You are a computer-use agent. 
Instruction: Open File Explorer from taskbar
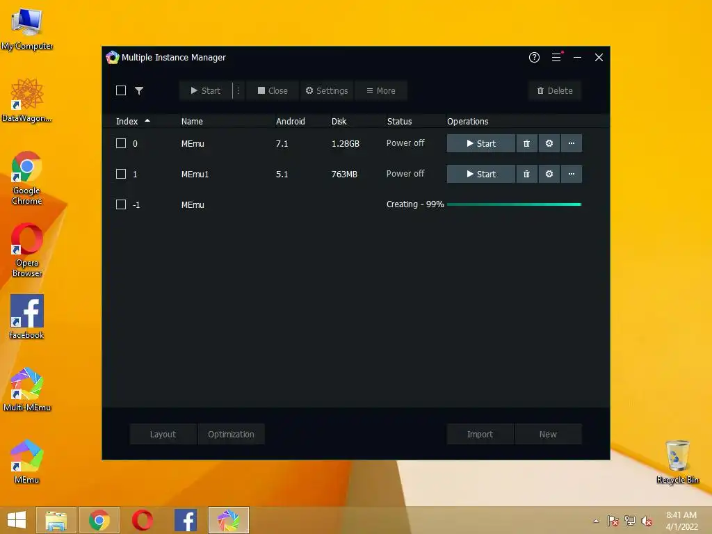coord(56,520)
